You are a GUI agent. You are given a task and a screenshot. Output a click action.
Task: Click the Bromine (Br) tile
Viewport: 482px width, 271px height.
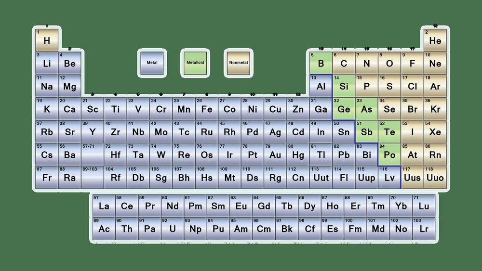click(412, 109)
